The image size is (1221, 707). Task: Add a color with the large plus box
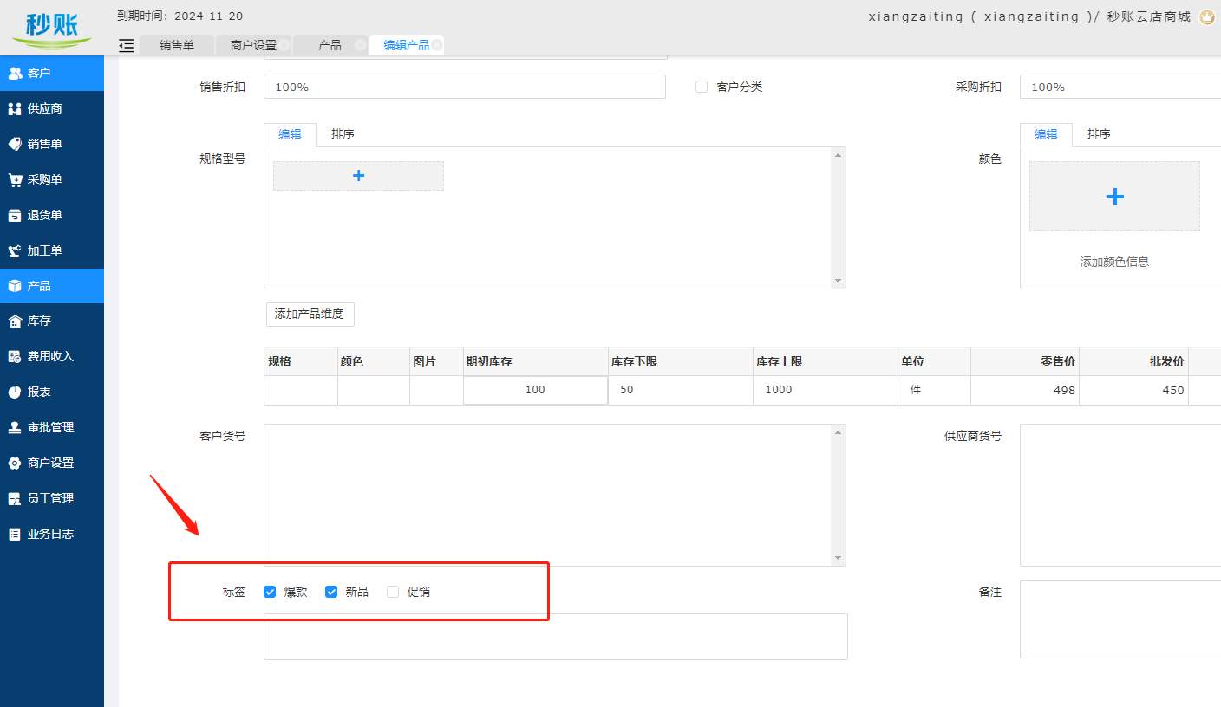pyautogui.click(x=1114, y=197)
